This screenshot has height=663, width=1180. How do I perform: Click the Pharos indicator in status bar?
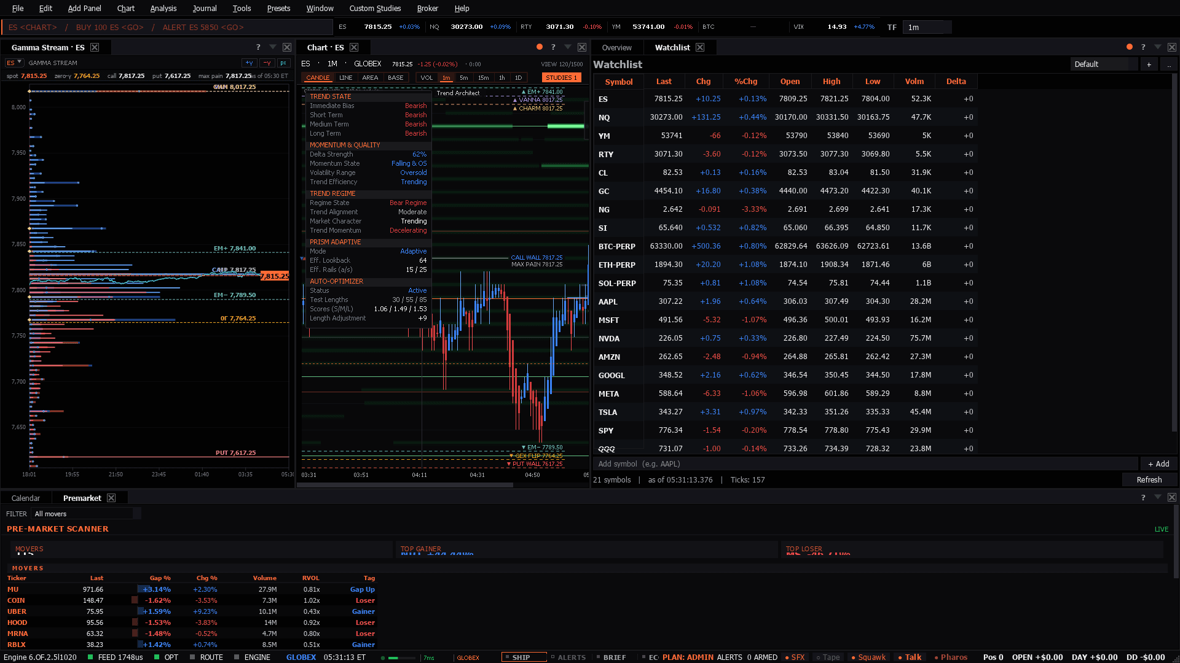point(950,657)
